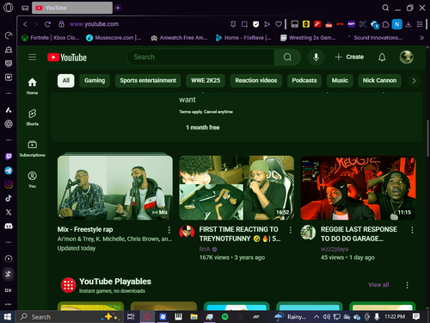
Task: Show more filter chips arrow
Action: coord(414,81)
